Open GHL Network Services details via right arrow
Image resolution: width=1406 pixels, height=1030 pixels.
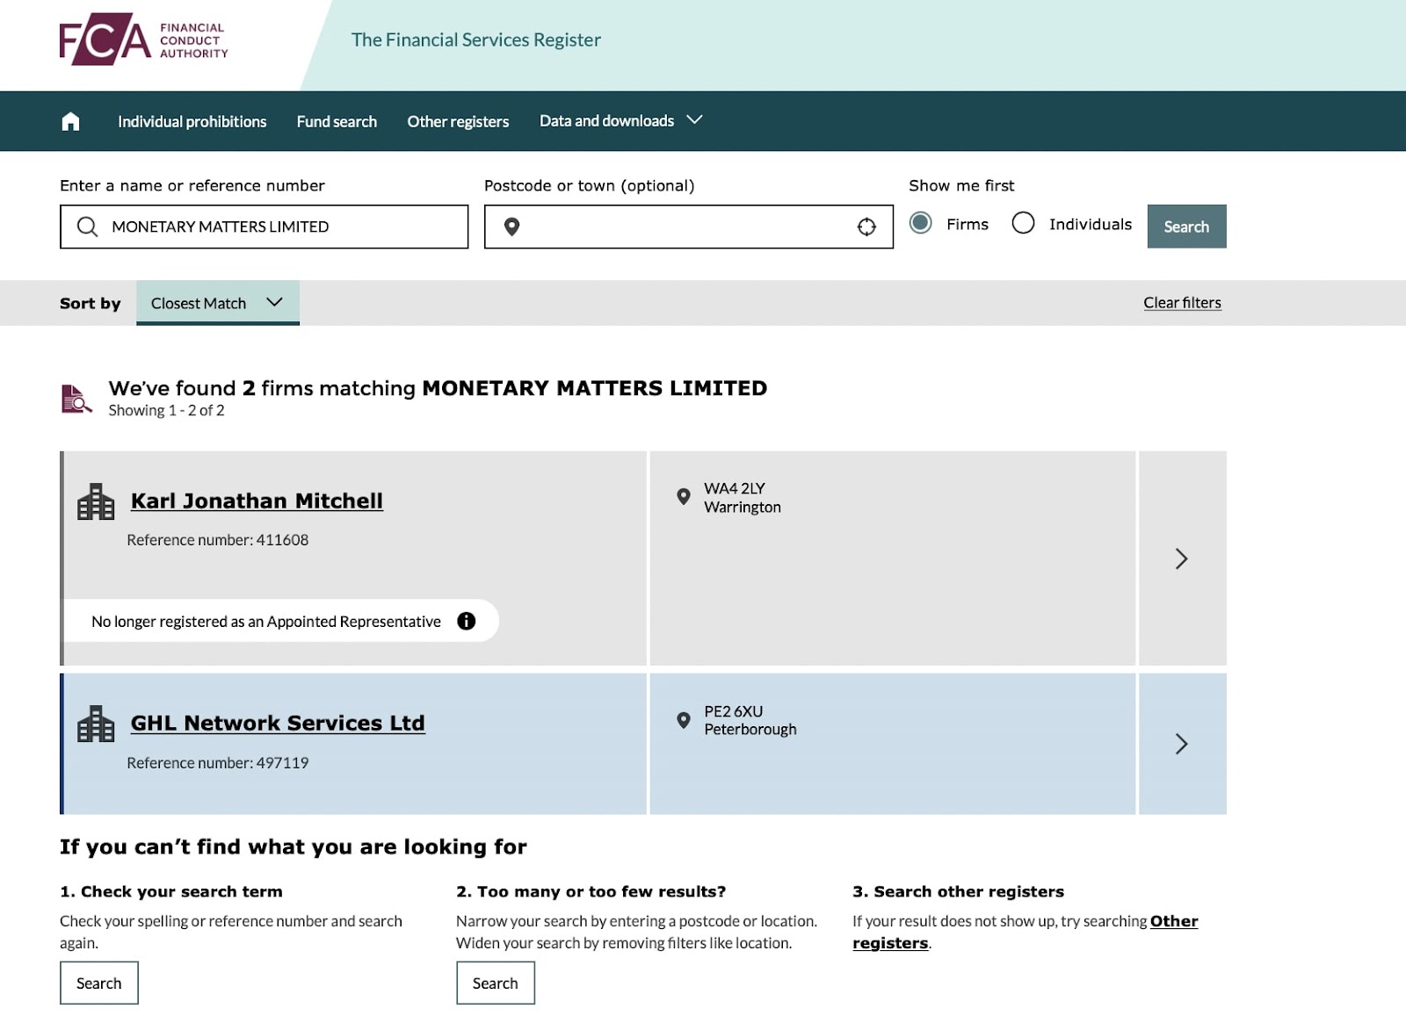tap(1182, 744)
